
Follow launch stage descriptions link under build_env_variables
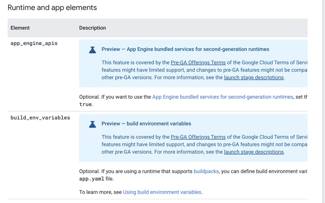click(x=253, y=152)
